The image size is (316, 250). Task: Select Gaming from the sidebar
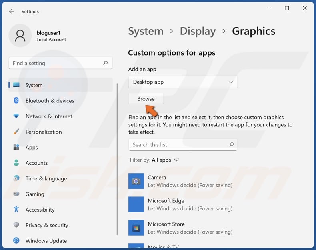(35, 194)
